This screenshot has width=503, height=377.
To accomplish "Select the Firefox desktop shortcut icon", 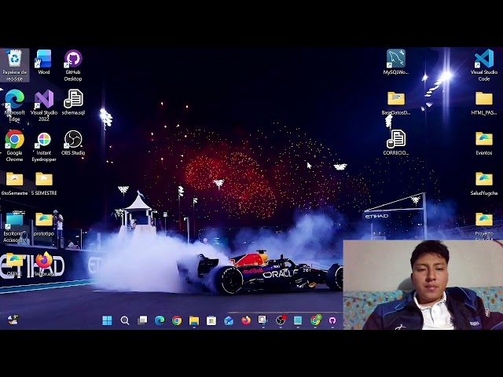I will 44,264.
